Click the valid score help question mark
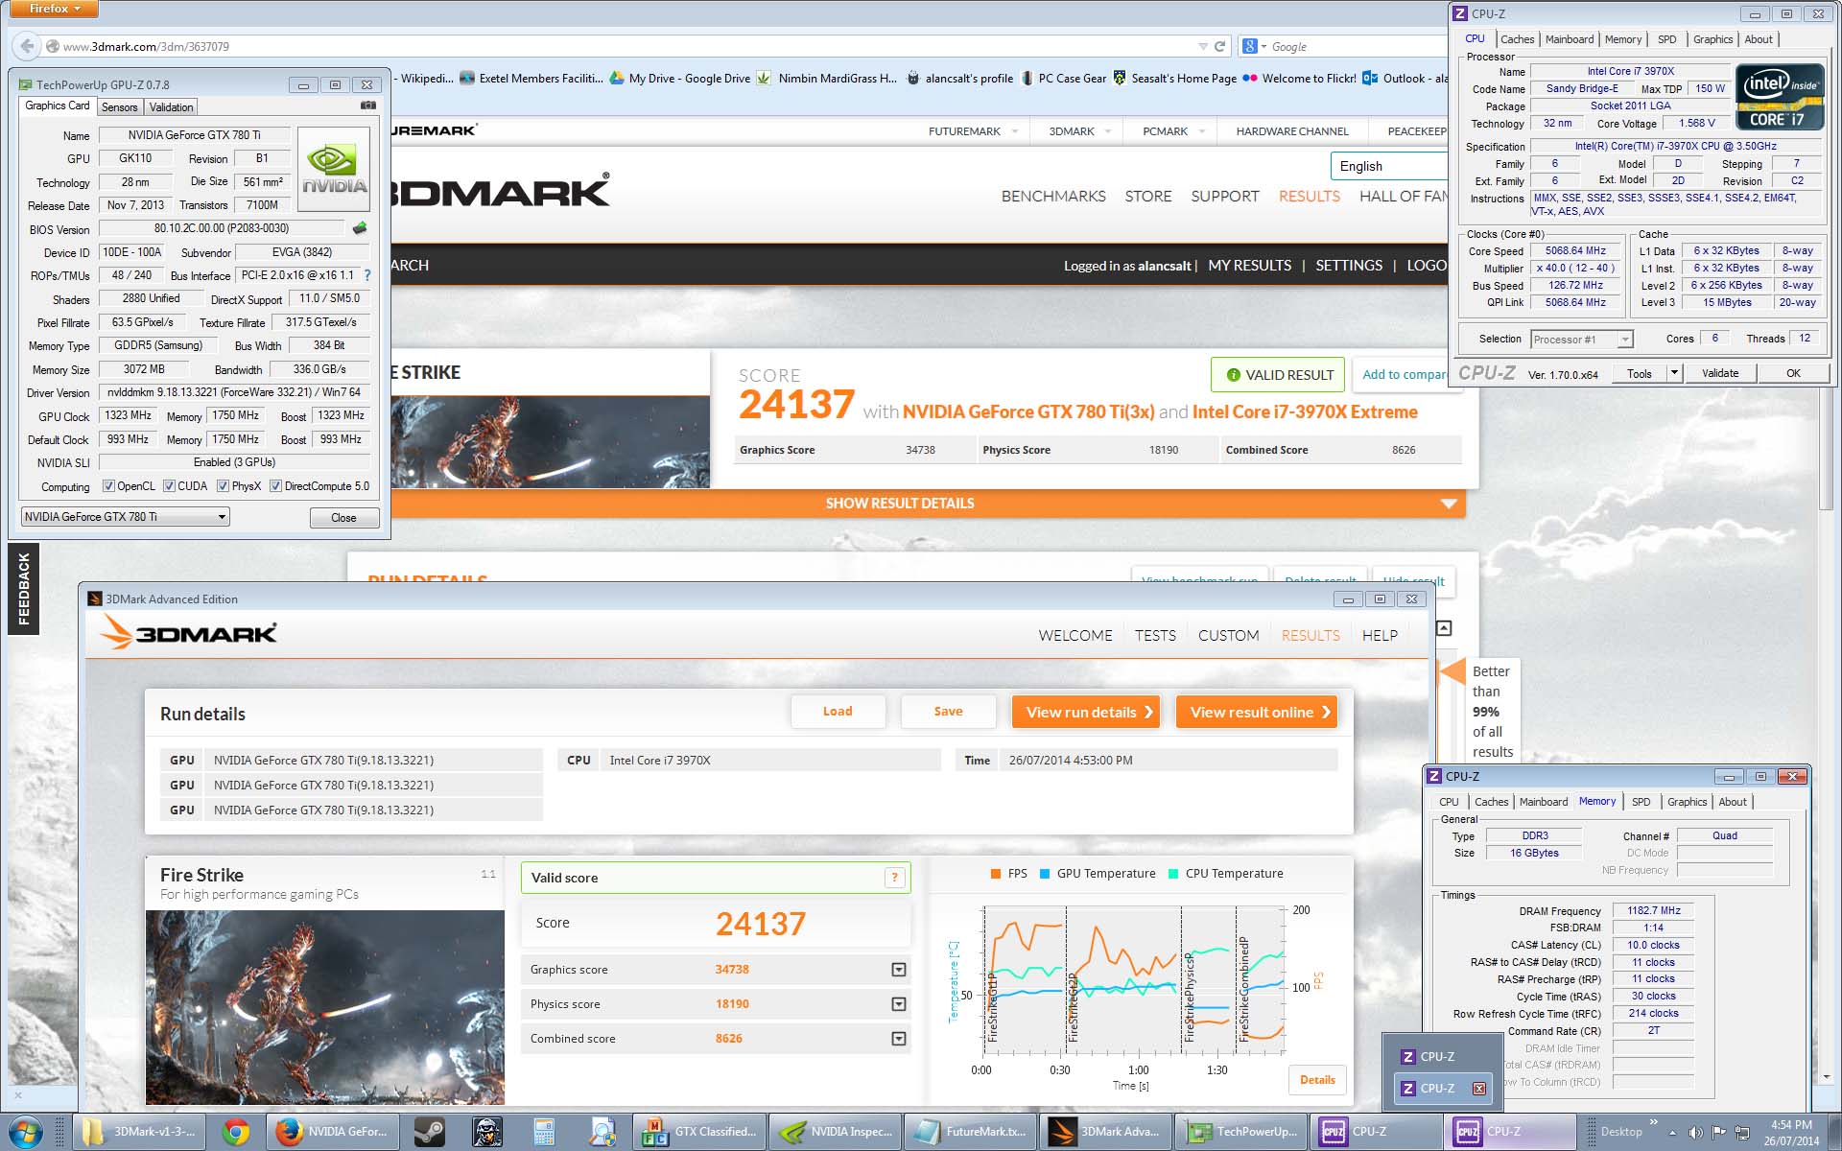Image resolution: width=1842 pixels, height=1151 pixels. tap(894, 878)
